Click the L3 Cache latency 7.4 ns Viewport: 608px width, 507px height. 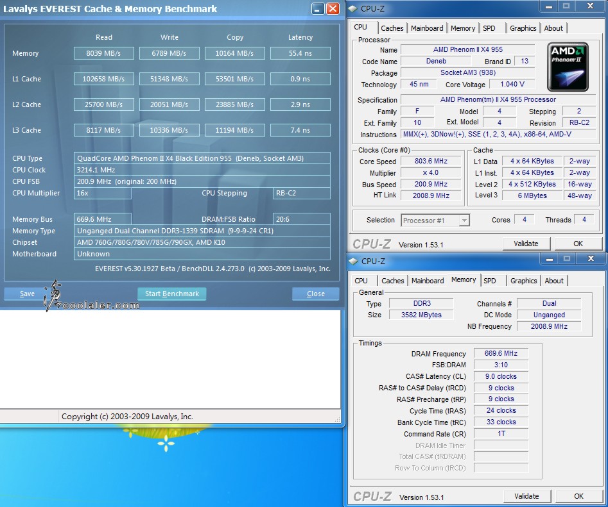pos(300,130)
